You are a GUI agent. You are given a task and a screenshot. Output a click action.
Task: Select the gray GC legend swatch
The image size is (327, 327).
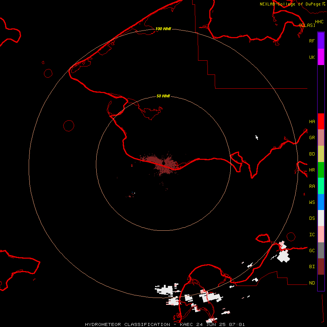(321, 250)
